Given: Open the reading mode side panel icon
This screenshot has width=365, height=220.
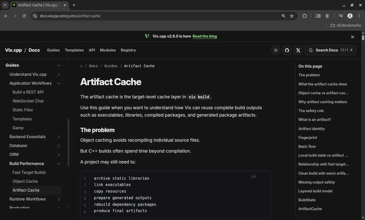Looking at the screenshot, I should point(318,16).
